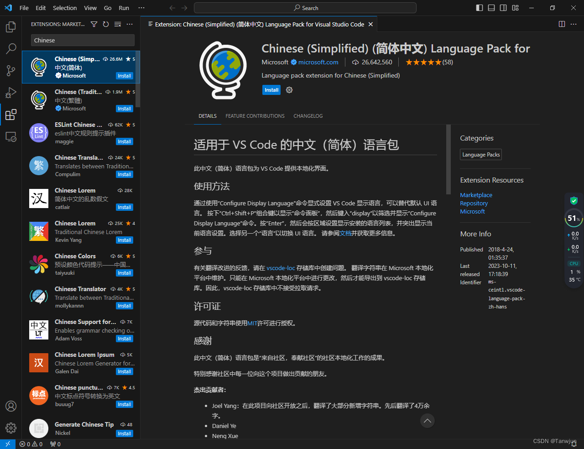The height and width of the screenshot is (449, 584).
Task: Toggle the secondary side bar layout icon
Action: click(x=503, y=8)
